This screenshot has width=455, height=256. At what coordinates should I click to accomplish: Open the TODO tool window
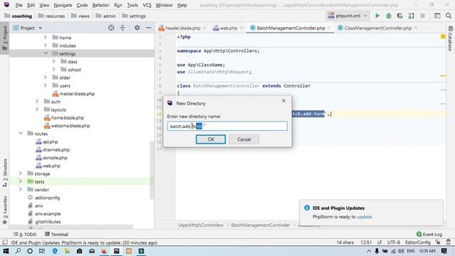[x=25, y=234]
